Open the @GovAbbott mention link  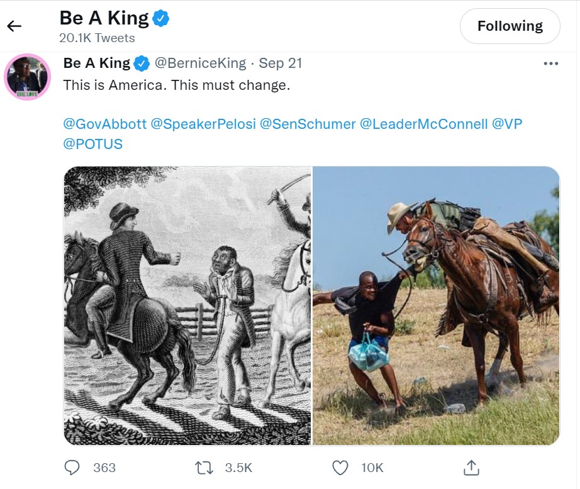coord(105,124)
